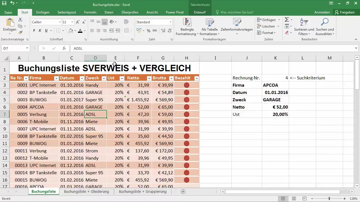Open the Datum column filter dropdown
The height and width of the screenshot is (202, 360).
click(x=82, y=78)
